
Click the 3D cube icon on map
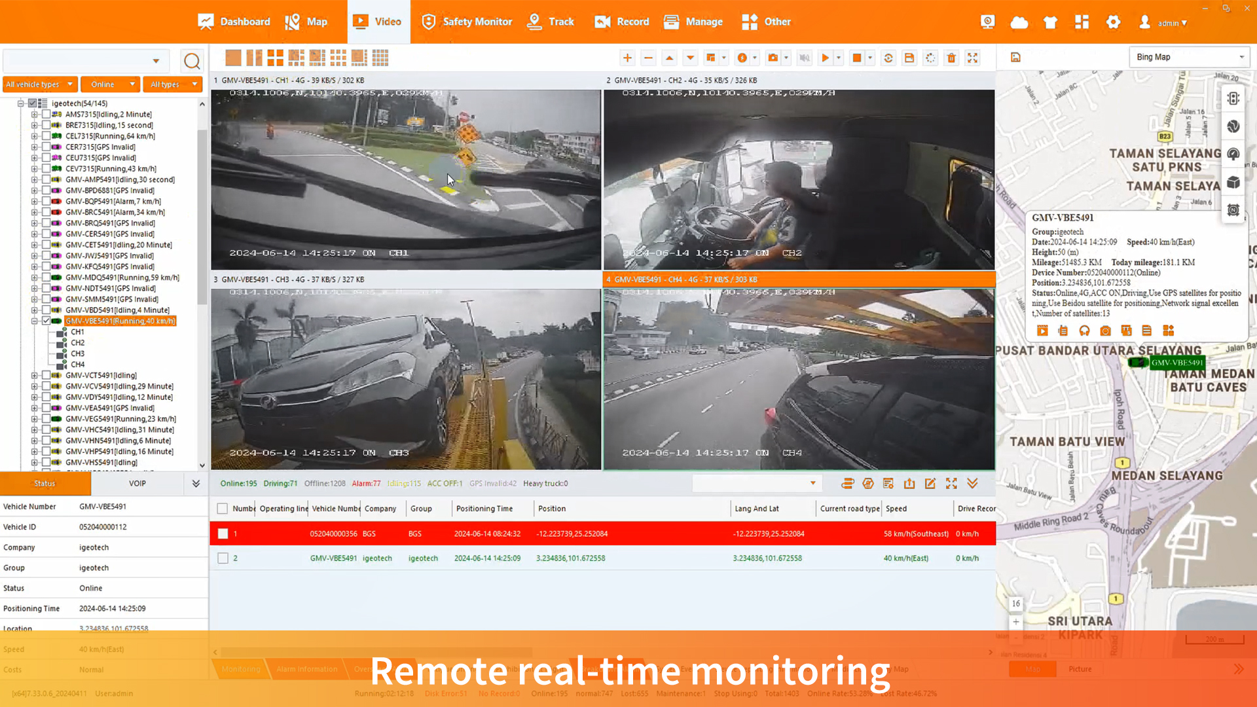tap(1233, 182)
